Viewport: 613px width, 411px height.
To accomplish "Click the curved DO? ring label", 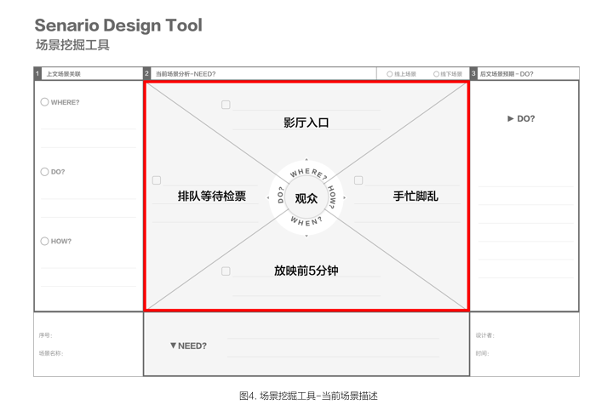I will pos(280,195).
